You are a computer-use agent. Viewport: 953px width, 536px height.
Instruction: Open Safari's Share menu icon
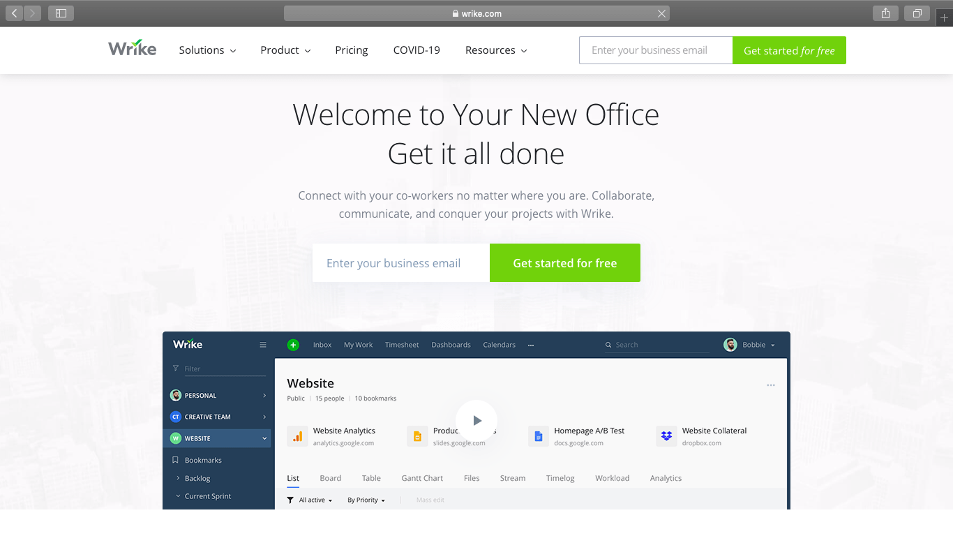coord(885,13)
